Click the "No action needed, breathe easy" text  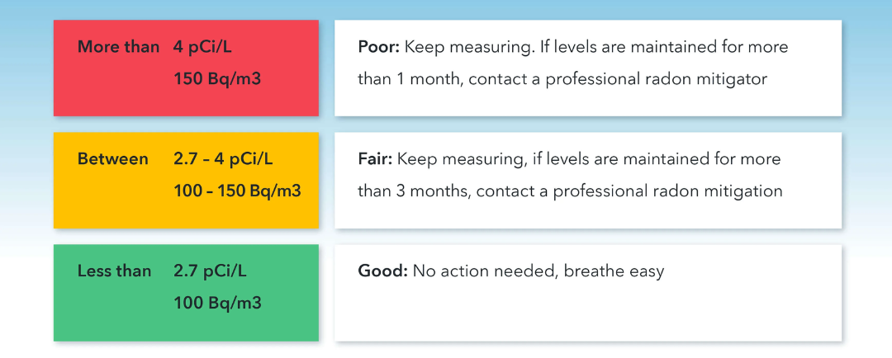point(539,271)
